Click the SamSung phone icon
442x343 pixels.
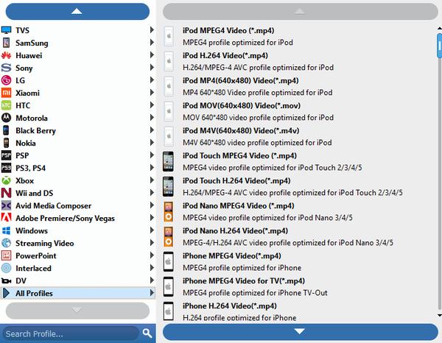click(x=6, y=43)
